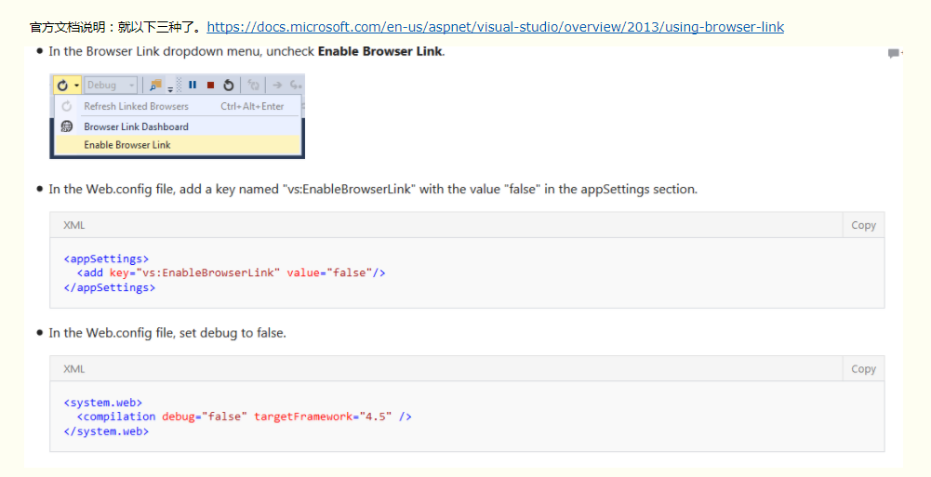
Task: Select Refresh Linked Browsers menu entry
Action: coord(136,106)
